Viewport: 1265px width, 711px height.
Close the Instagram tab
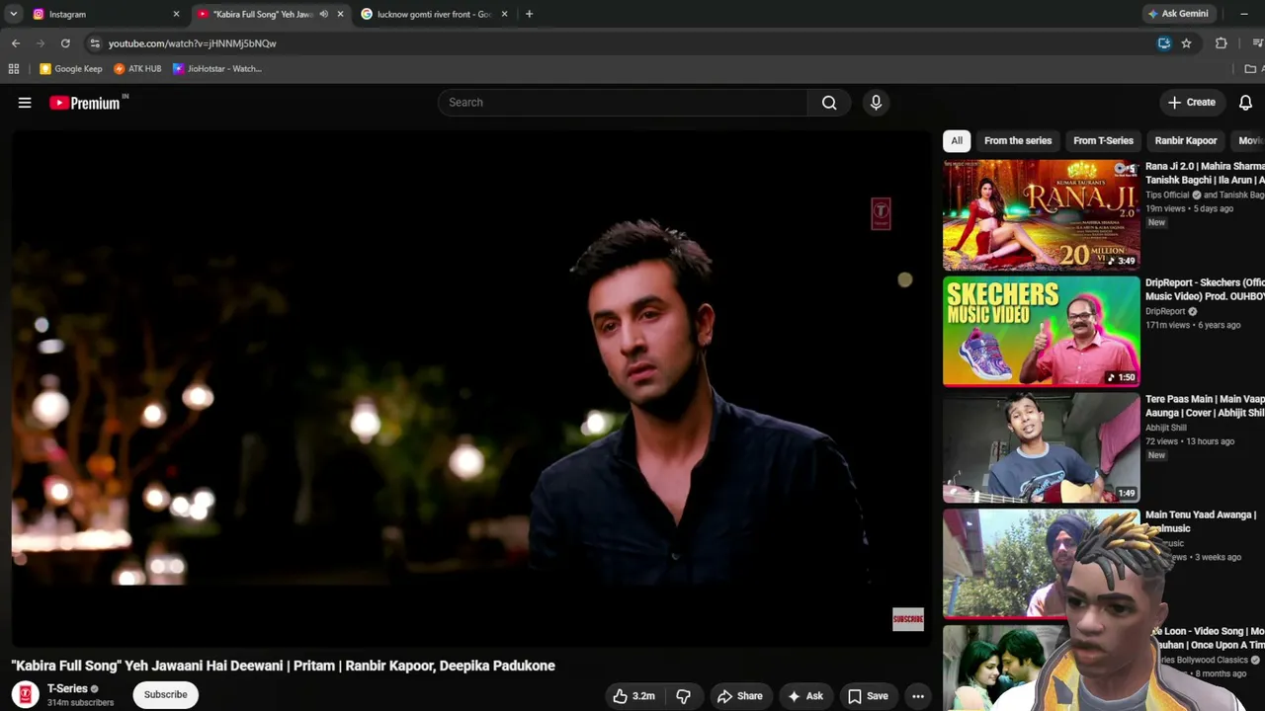(x=176, y=14)
